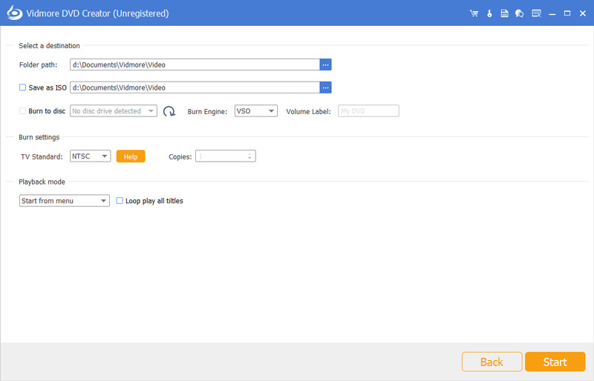Open the title bar menu list icon
This screenshot has width=594, height=381.
pos(536,13)
